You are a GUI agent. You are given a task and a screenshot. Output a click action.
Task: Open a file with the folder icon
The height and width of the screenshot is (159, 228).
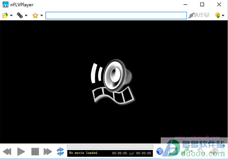(x=5, y=15)
